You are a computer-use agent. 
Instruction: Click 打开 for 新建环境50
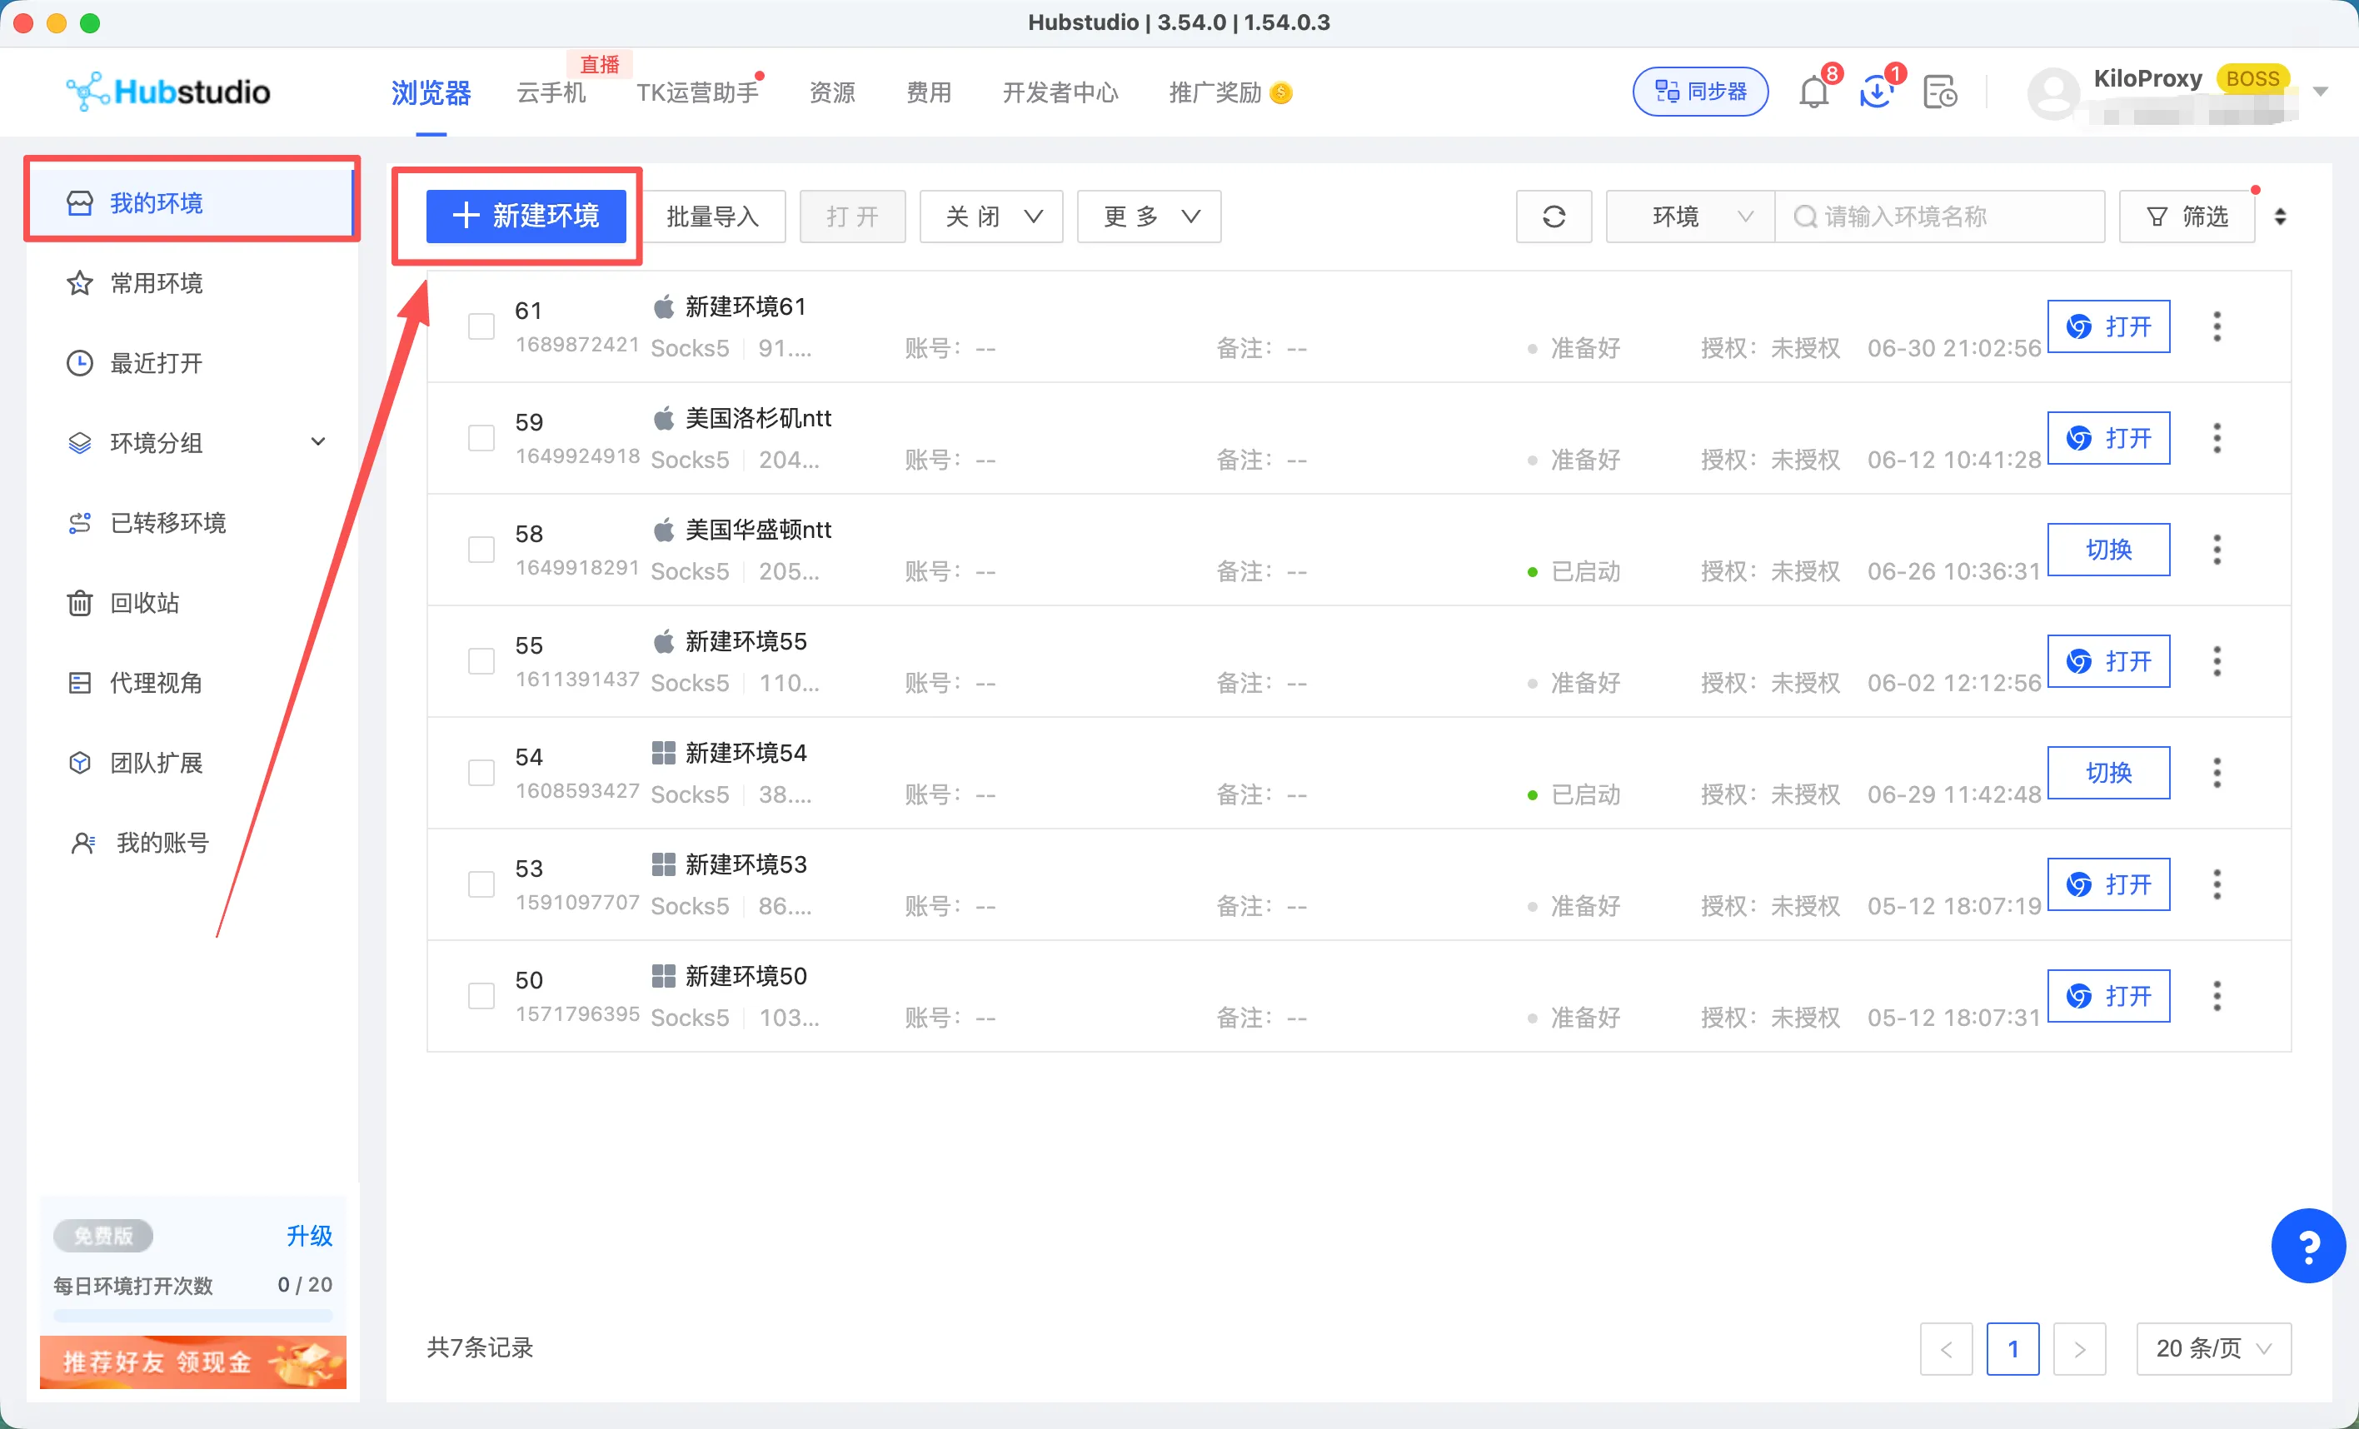click(2108, 995)
